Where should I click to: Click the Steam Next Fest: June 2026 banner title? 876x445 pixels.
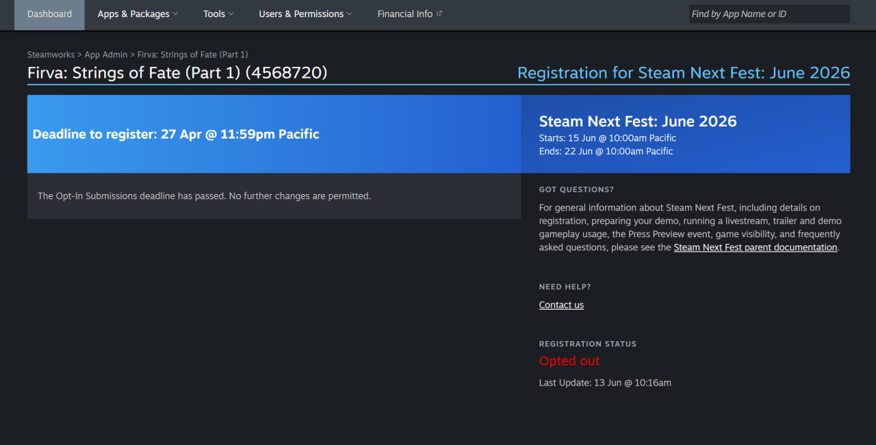638,122
